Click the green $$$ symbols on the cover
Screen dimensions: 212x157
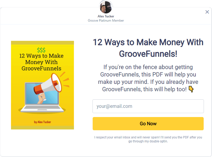tap(41, 50)
